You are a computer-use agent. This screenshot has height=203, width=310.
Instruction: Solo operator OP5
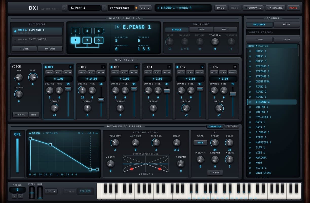pyautogui.click(x=190, y=72)
